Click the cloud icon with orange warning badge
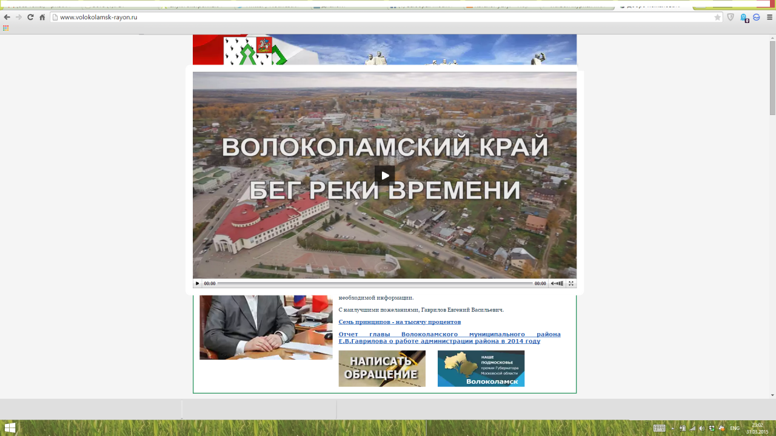Viewport: 776px width, 436px height. coord(721,428)
